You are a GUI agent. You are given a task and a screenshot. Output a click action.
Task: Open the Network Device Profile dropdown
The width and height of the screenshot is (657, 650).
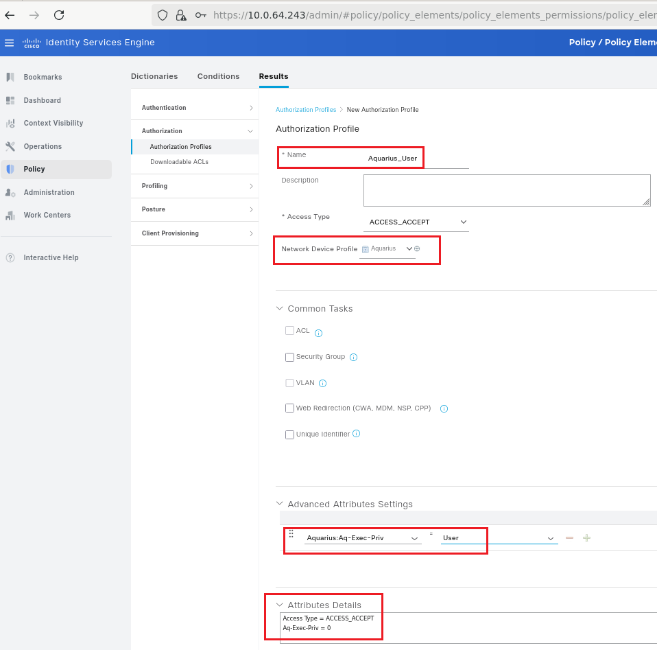[387, 249]
